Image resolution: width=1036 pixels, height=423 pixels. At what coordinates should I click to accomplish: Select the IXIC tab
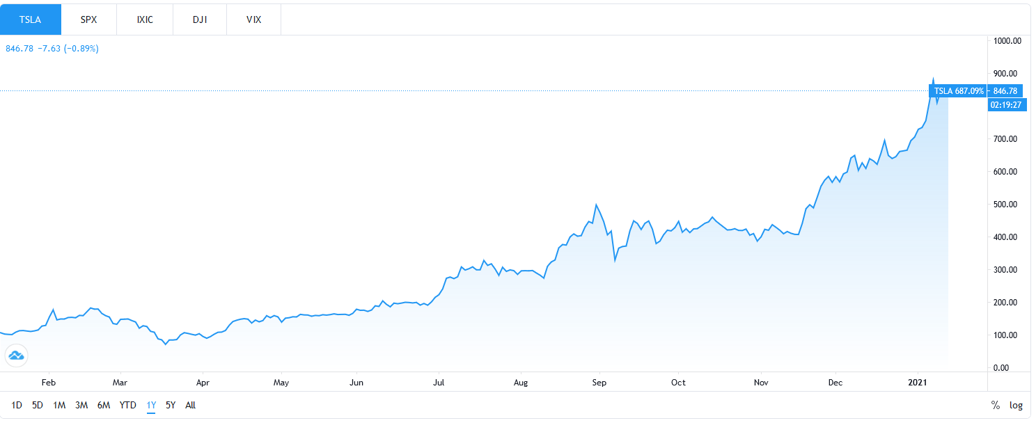(144, 19)
